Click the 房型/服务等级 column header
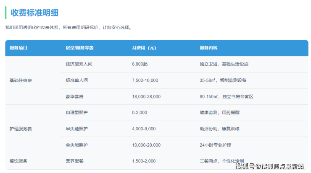This screenshot has height=173, width=311. [x=79, y=48]
